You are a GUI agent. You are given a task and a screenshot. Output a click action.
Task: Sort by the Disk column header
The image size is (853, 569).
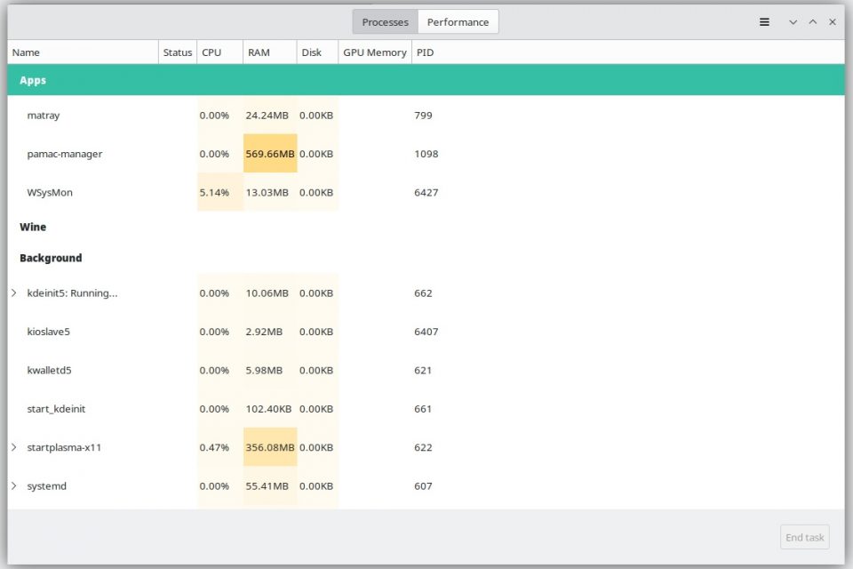click(318, 52)
